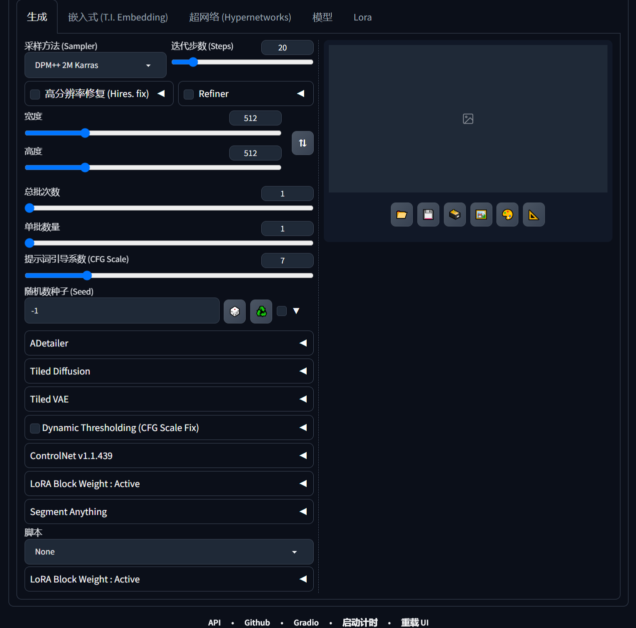
Task: Click the zip archive box icon
Action: pos(454,214)
